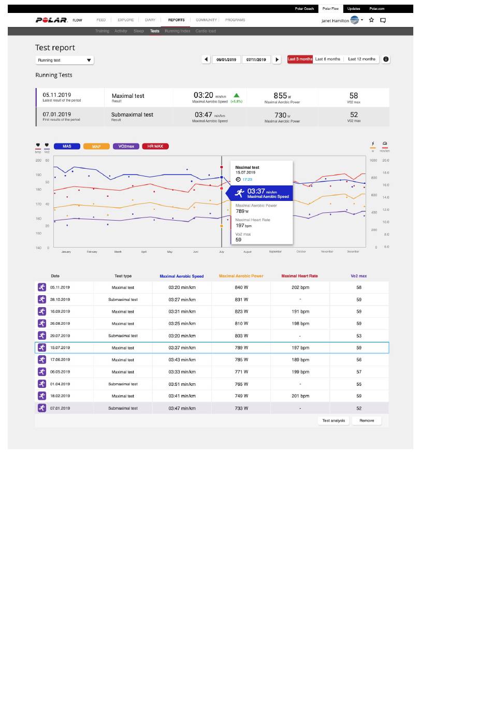Switch to the Running Index sub-tab

(x=178, y=31)
